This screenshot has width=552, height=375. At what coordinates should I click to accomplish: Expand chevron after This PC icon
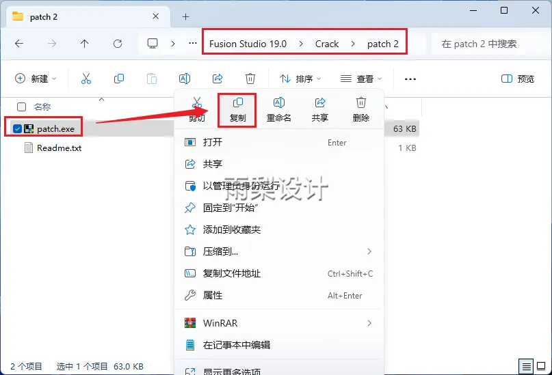pyautogui.click(x=173, y=44)
